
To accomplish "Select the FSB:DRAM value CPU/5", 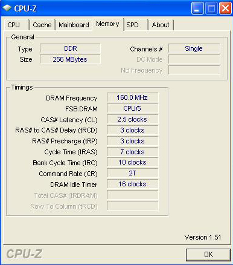I will point(132,108).
